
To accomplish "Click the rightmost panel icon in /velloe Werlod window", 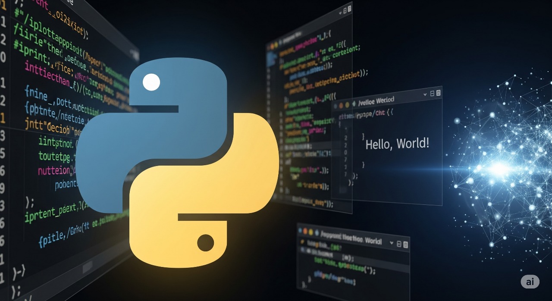I will point(438,93).
